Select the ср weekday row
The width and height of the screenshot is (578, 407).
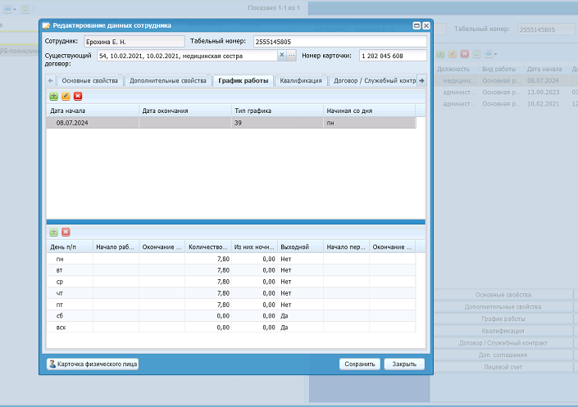tap(231, 282)
